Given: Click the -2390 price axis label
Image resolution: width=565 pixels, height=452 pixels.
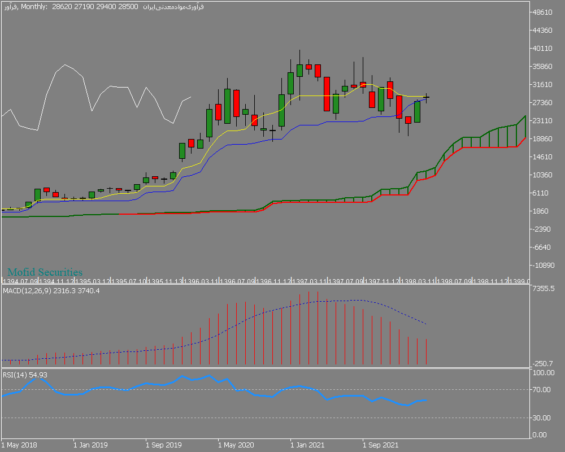Looking at the screenshot, I should pyautogui.click(x=542, y=229).
